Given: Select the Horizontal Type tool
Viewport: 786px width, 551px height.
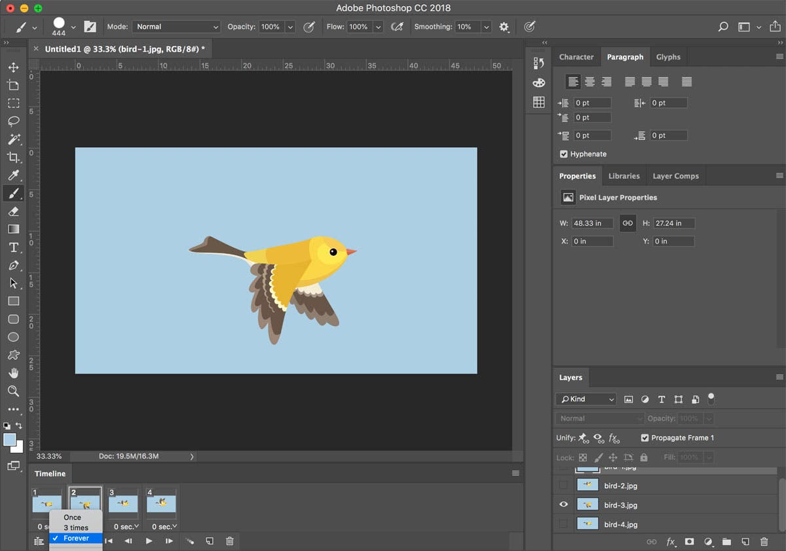Looking at the screenshot, I should (13, 247).
